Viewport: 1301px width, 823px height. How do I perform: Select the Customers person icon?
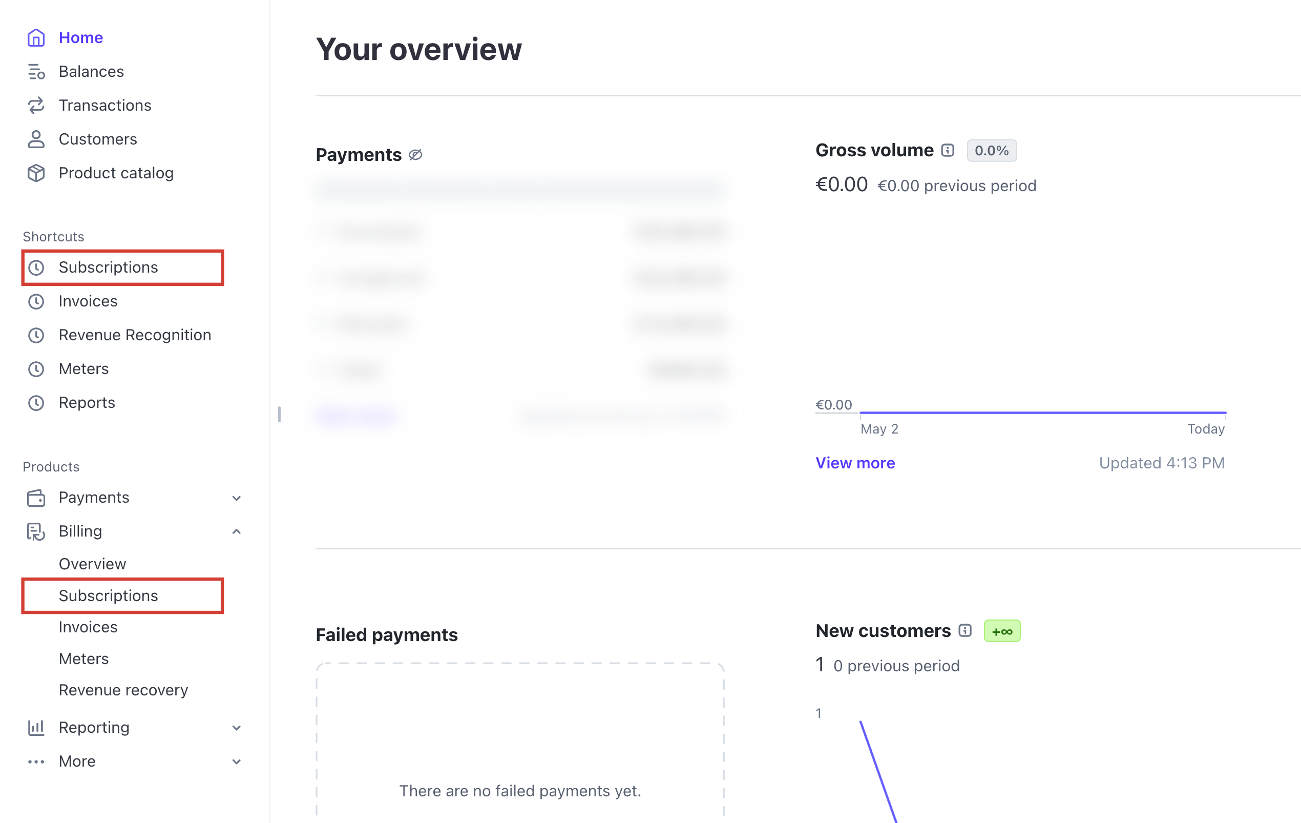tap(36, 139)
